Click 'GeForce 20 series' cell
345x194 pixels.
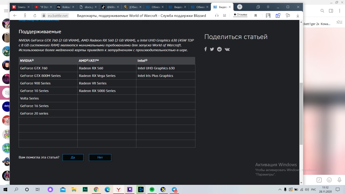tap(48, 113)
